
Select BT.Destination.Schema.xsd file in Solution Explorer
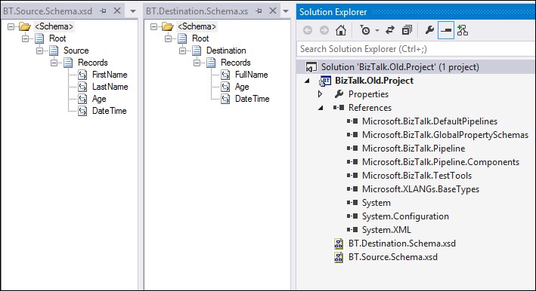click(402, 244)
